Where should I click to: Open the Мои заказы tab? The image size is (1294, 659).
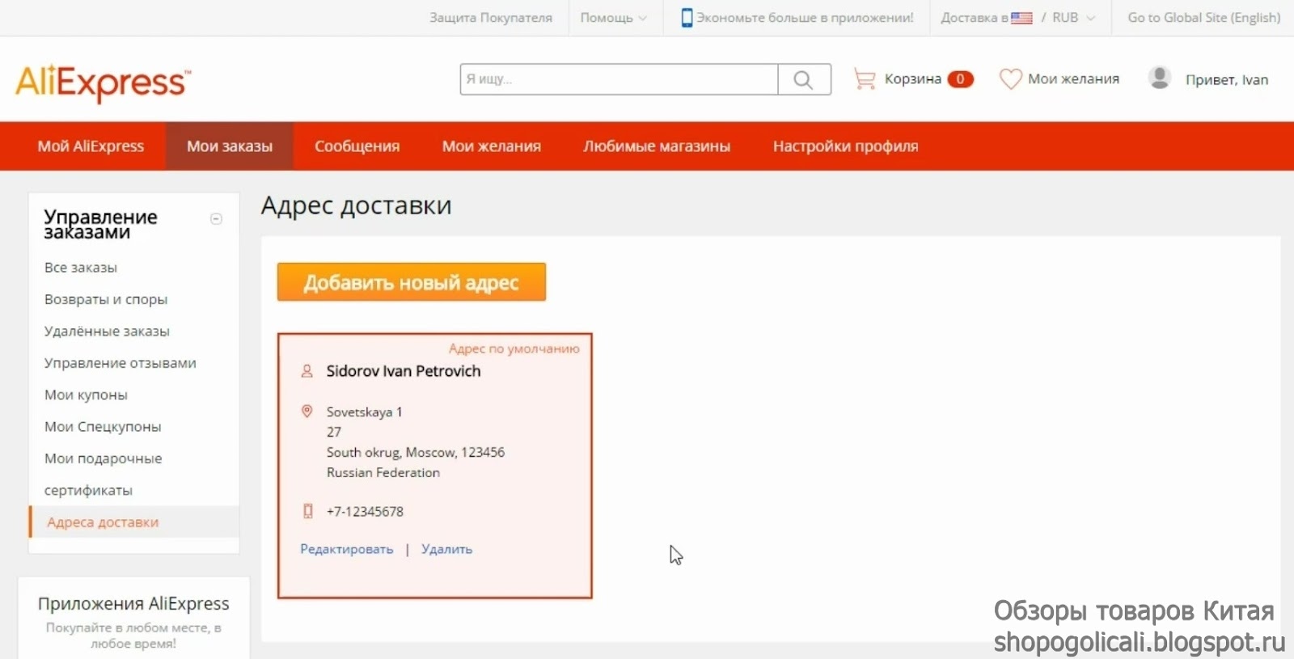pyautogui.click(x=230, y=146)
